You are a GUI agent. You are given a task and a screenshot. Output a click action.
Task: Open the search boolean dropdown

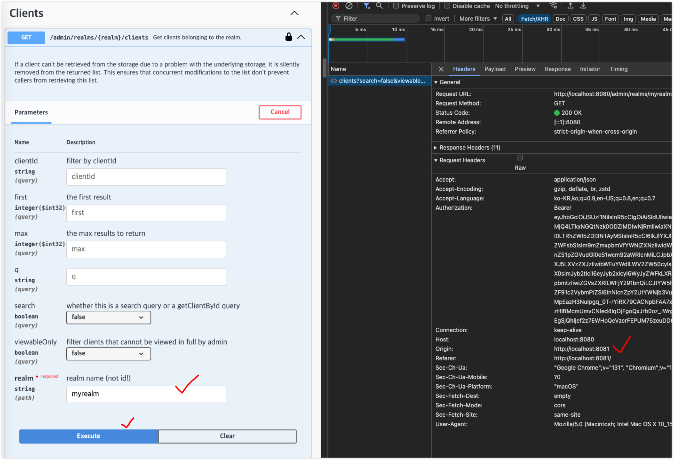[x=109, y=317]
